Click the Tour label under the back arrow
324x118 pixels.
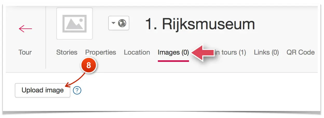point(25,52)
